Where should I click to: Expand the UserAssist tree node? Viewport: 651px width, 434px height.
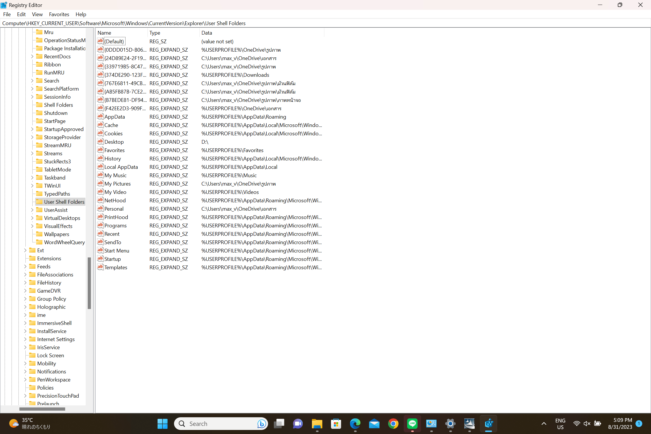click(32, 210)
